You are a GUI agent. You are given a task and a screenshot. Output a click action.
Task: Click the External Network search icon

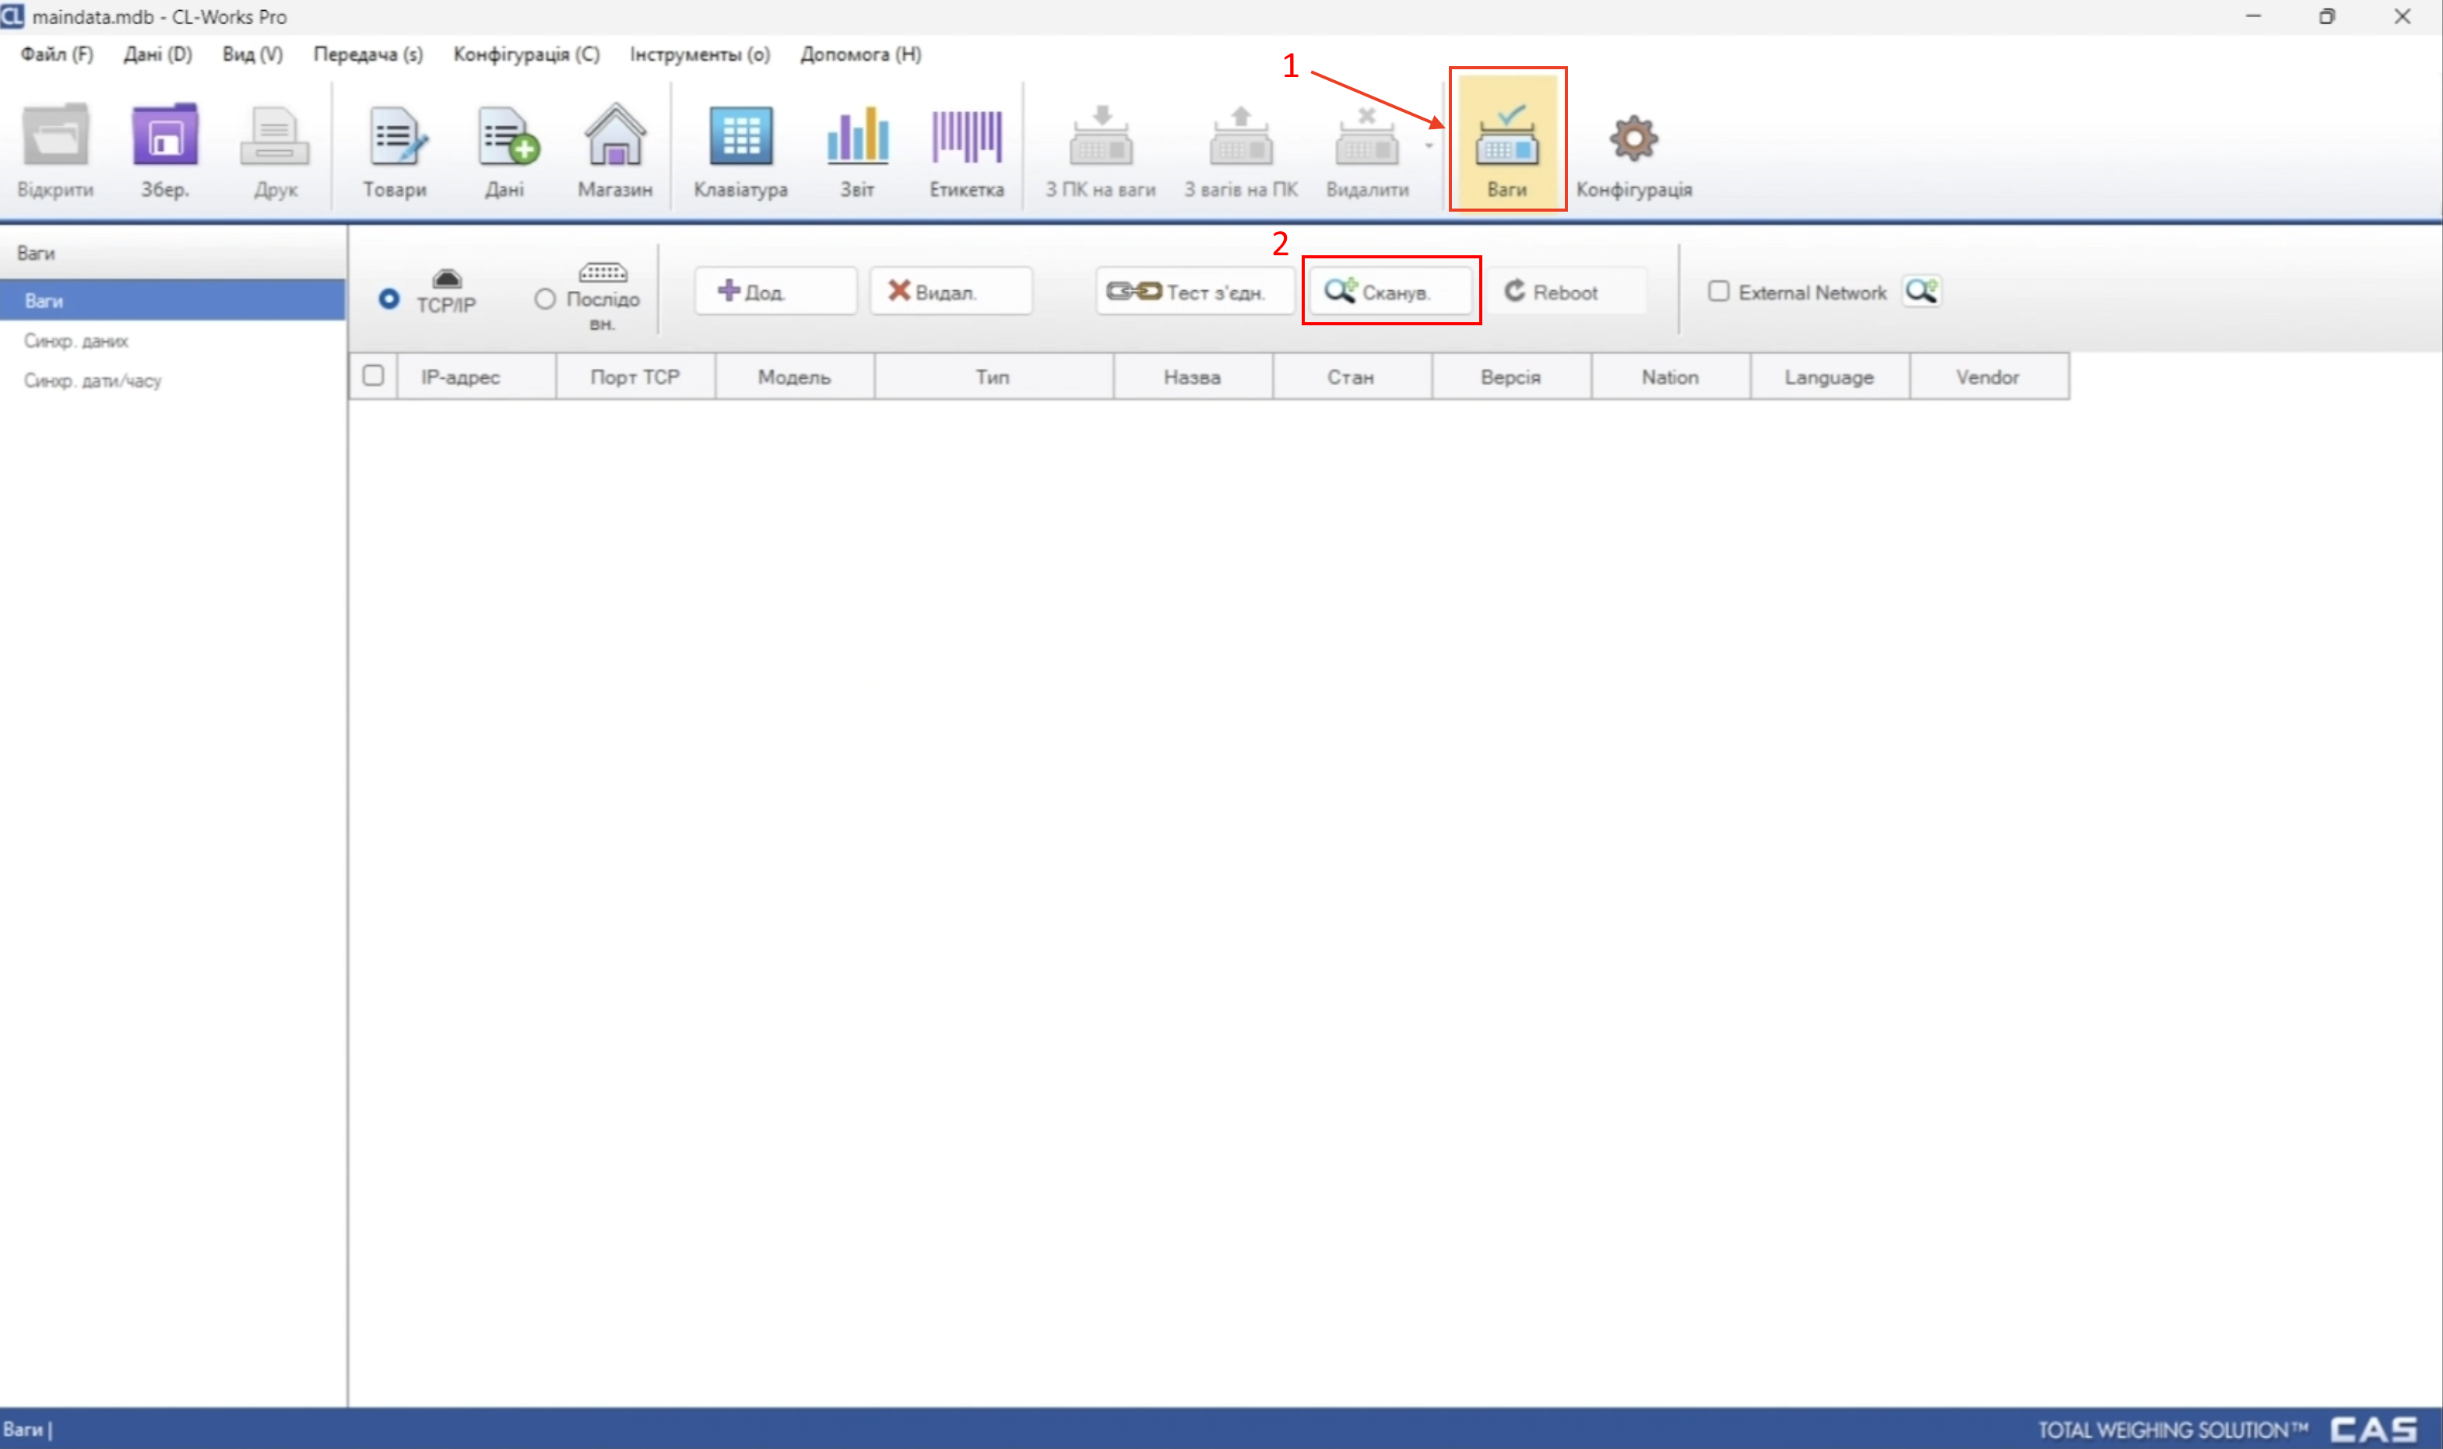point(1921,291)
